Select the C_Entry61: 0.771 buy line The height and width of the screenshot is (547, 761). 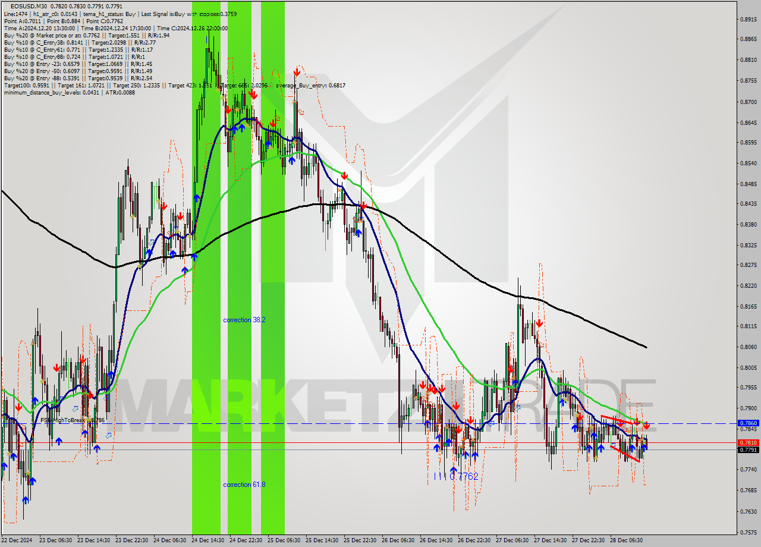pyautogui.click(x=78, y=49)
